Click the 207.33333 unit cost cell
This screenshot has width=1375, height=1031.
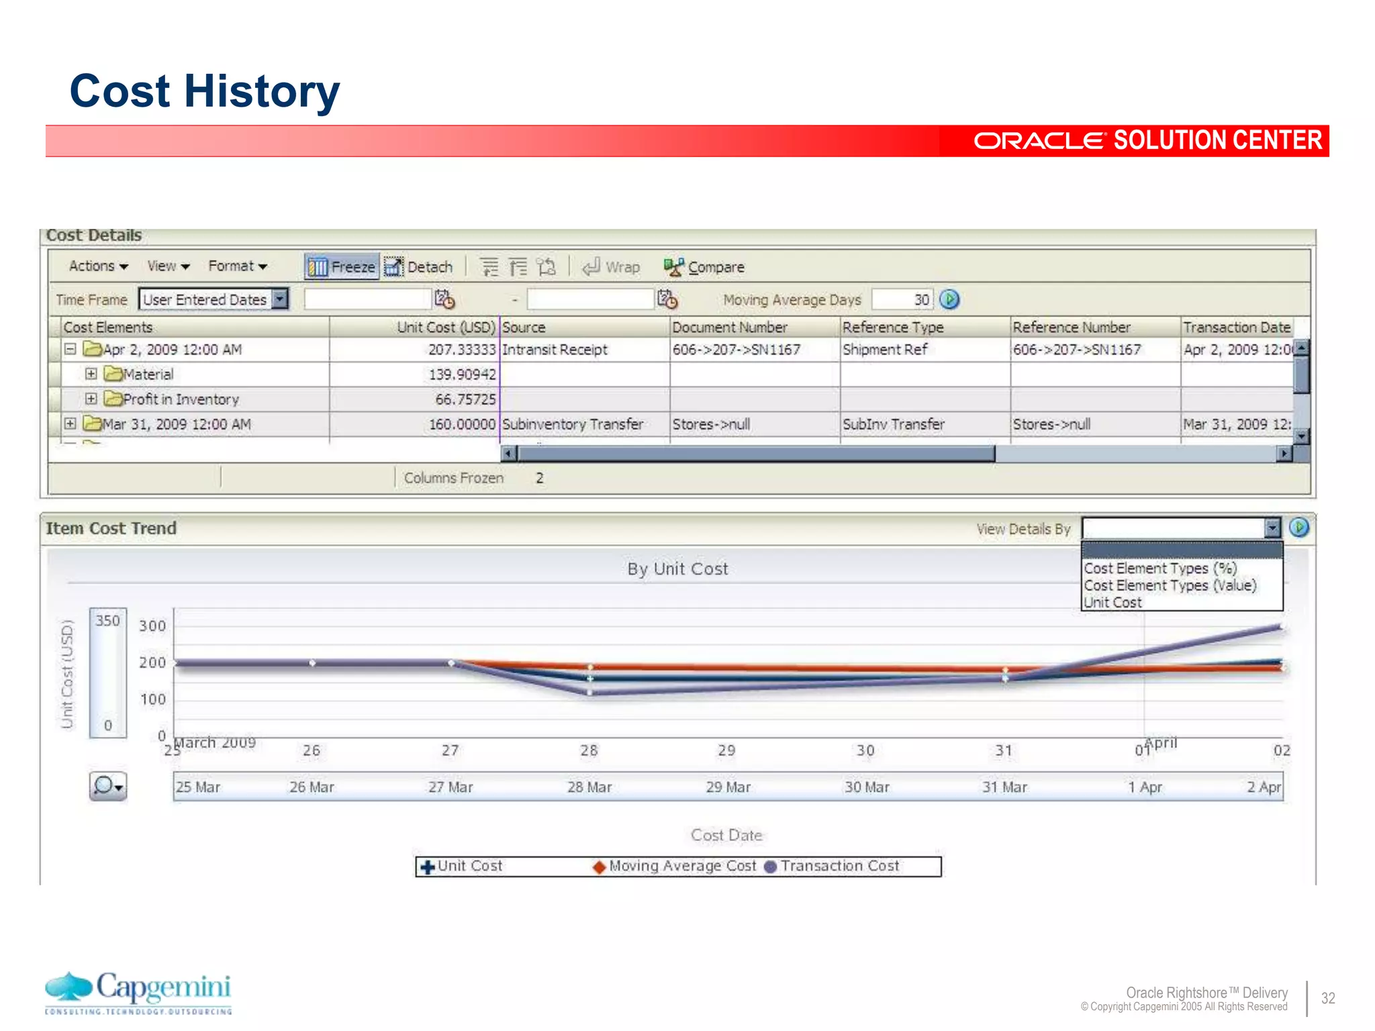414,350
